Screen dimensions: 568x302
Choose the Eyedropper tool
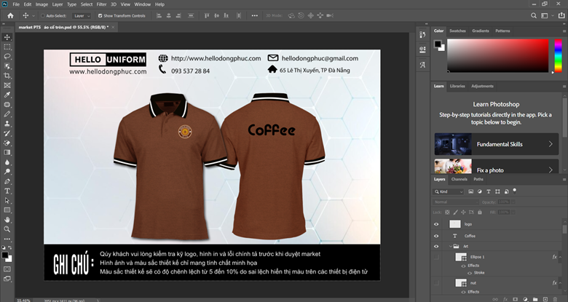coord(7,95)
